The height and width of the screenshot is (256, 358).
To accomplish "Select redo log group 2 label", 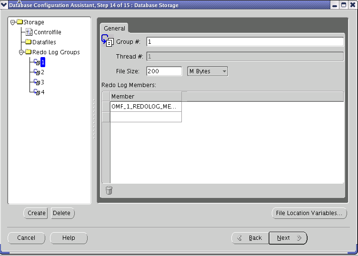I will coord(42,72).
